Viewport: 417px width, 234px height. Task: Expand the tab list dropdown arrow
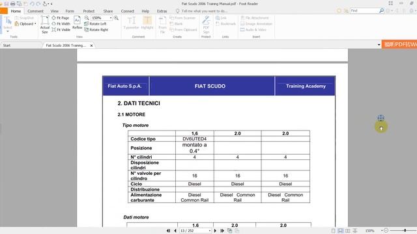coord(379,45)
